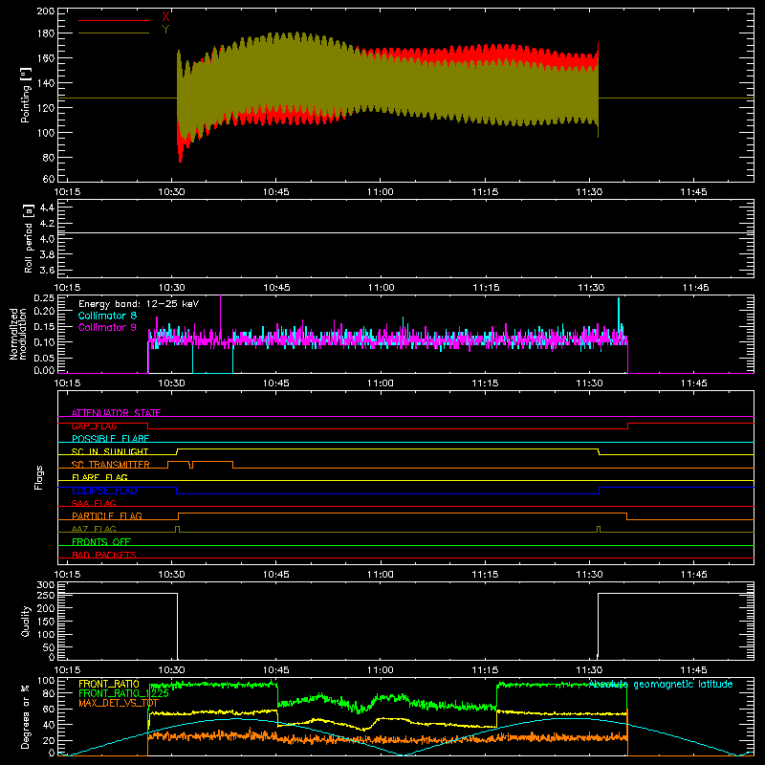Click the 'Collimator 9' legend label
The width and height of the screenshot is (765, 765).
click(107, 327)
